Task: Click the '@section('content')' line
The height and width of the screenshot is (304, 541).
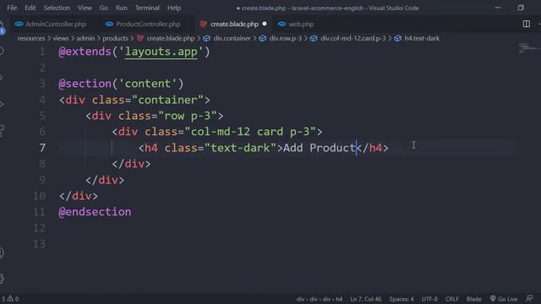Action: (x=121, y=84)
